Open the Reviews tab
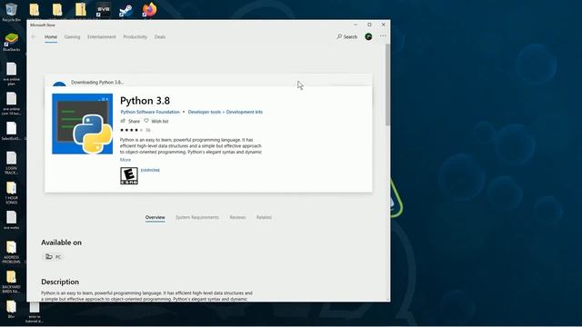 click(x=237, y=217)
